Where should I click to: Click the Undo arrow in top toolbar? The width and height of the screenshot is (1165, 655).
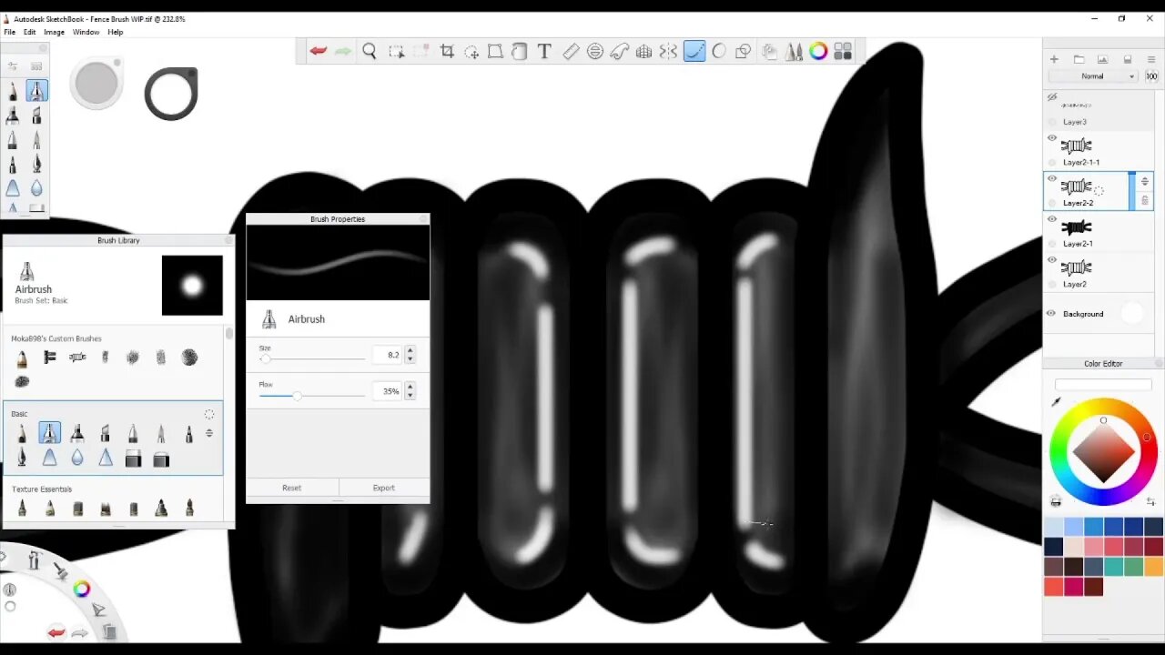tap(318, 51)
